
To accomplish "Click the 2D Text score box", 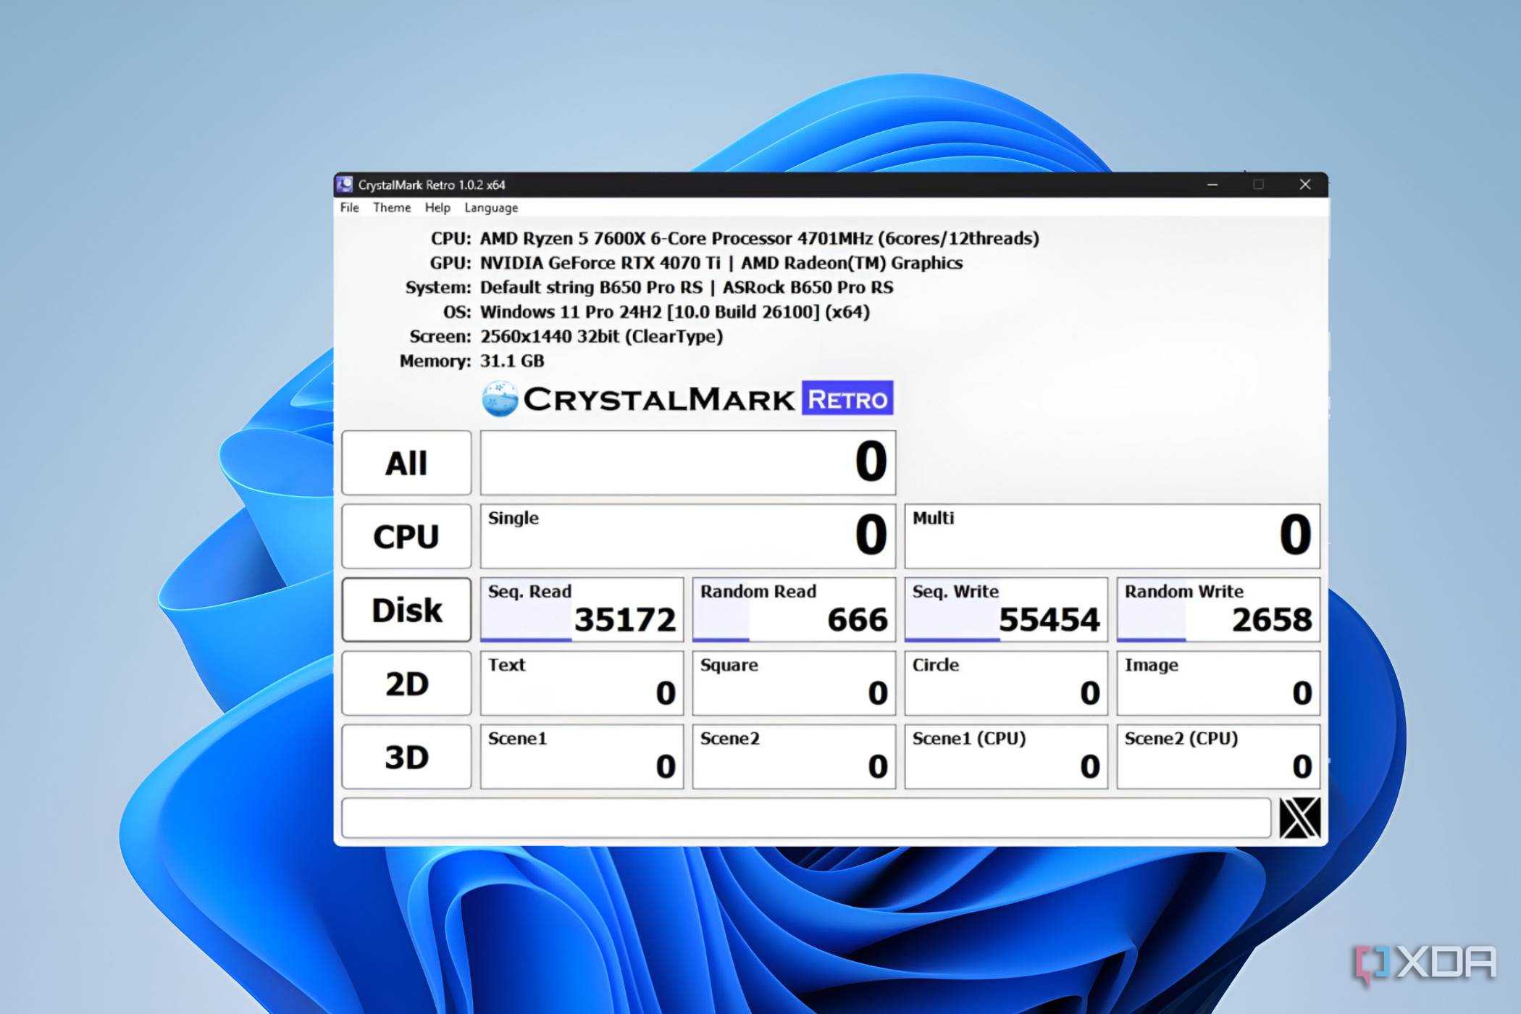I will [582, 683].
